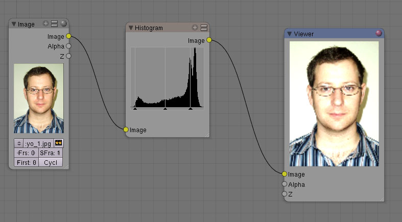Click the Alpha output socket of Image node
Viewport: 402px width, 222px height.
(68, 46)
